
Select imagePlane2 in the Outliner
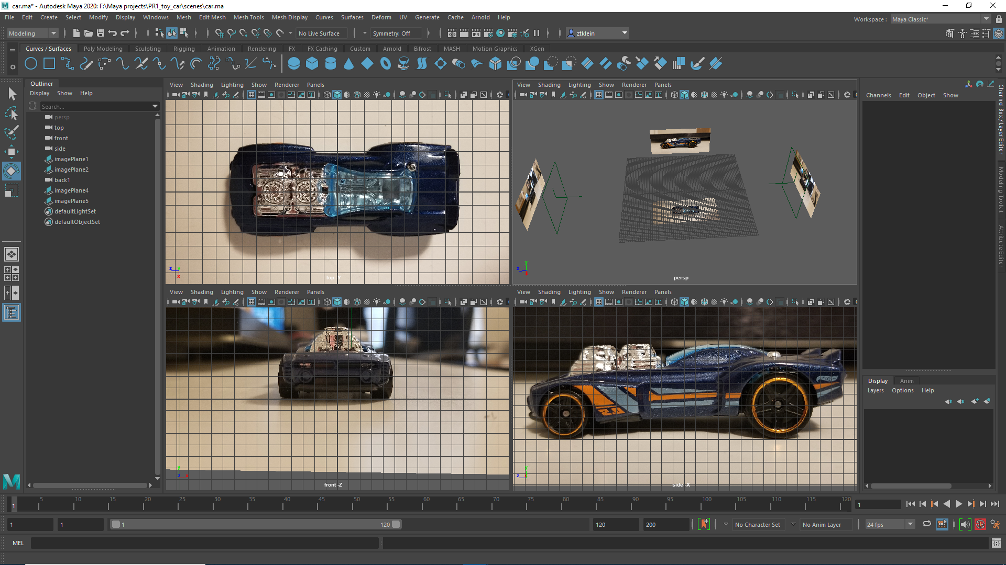click(x=71, y=169)
